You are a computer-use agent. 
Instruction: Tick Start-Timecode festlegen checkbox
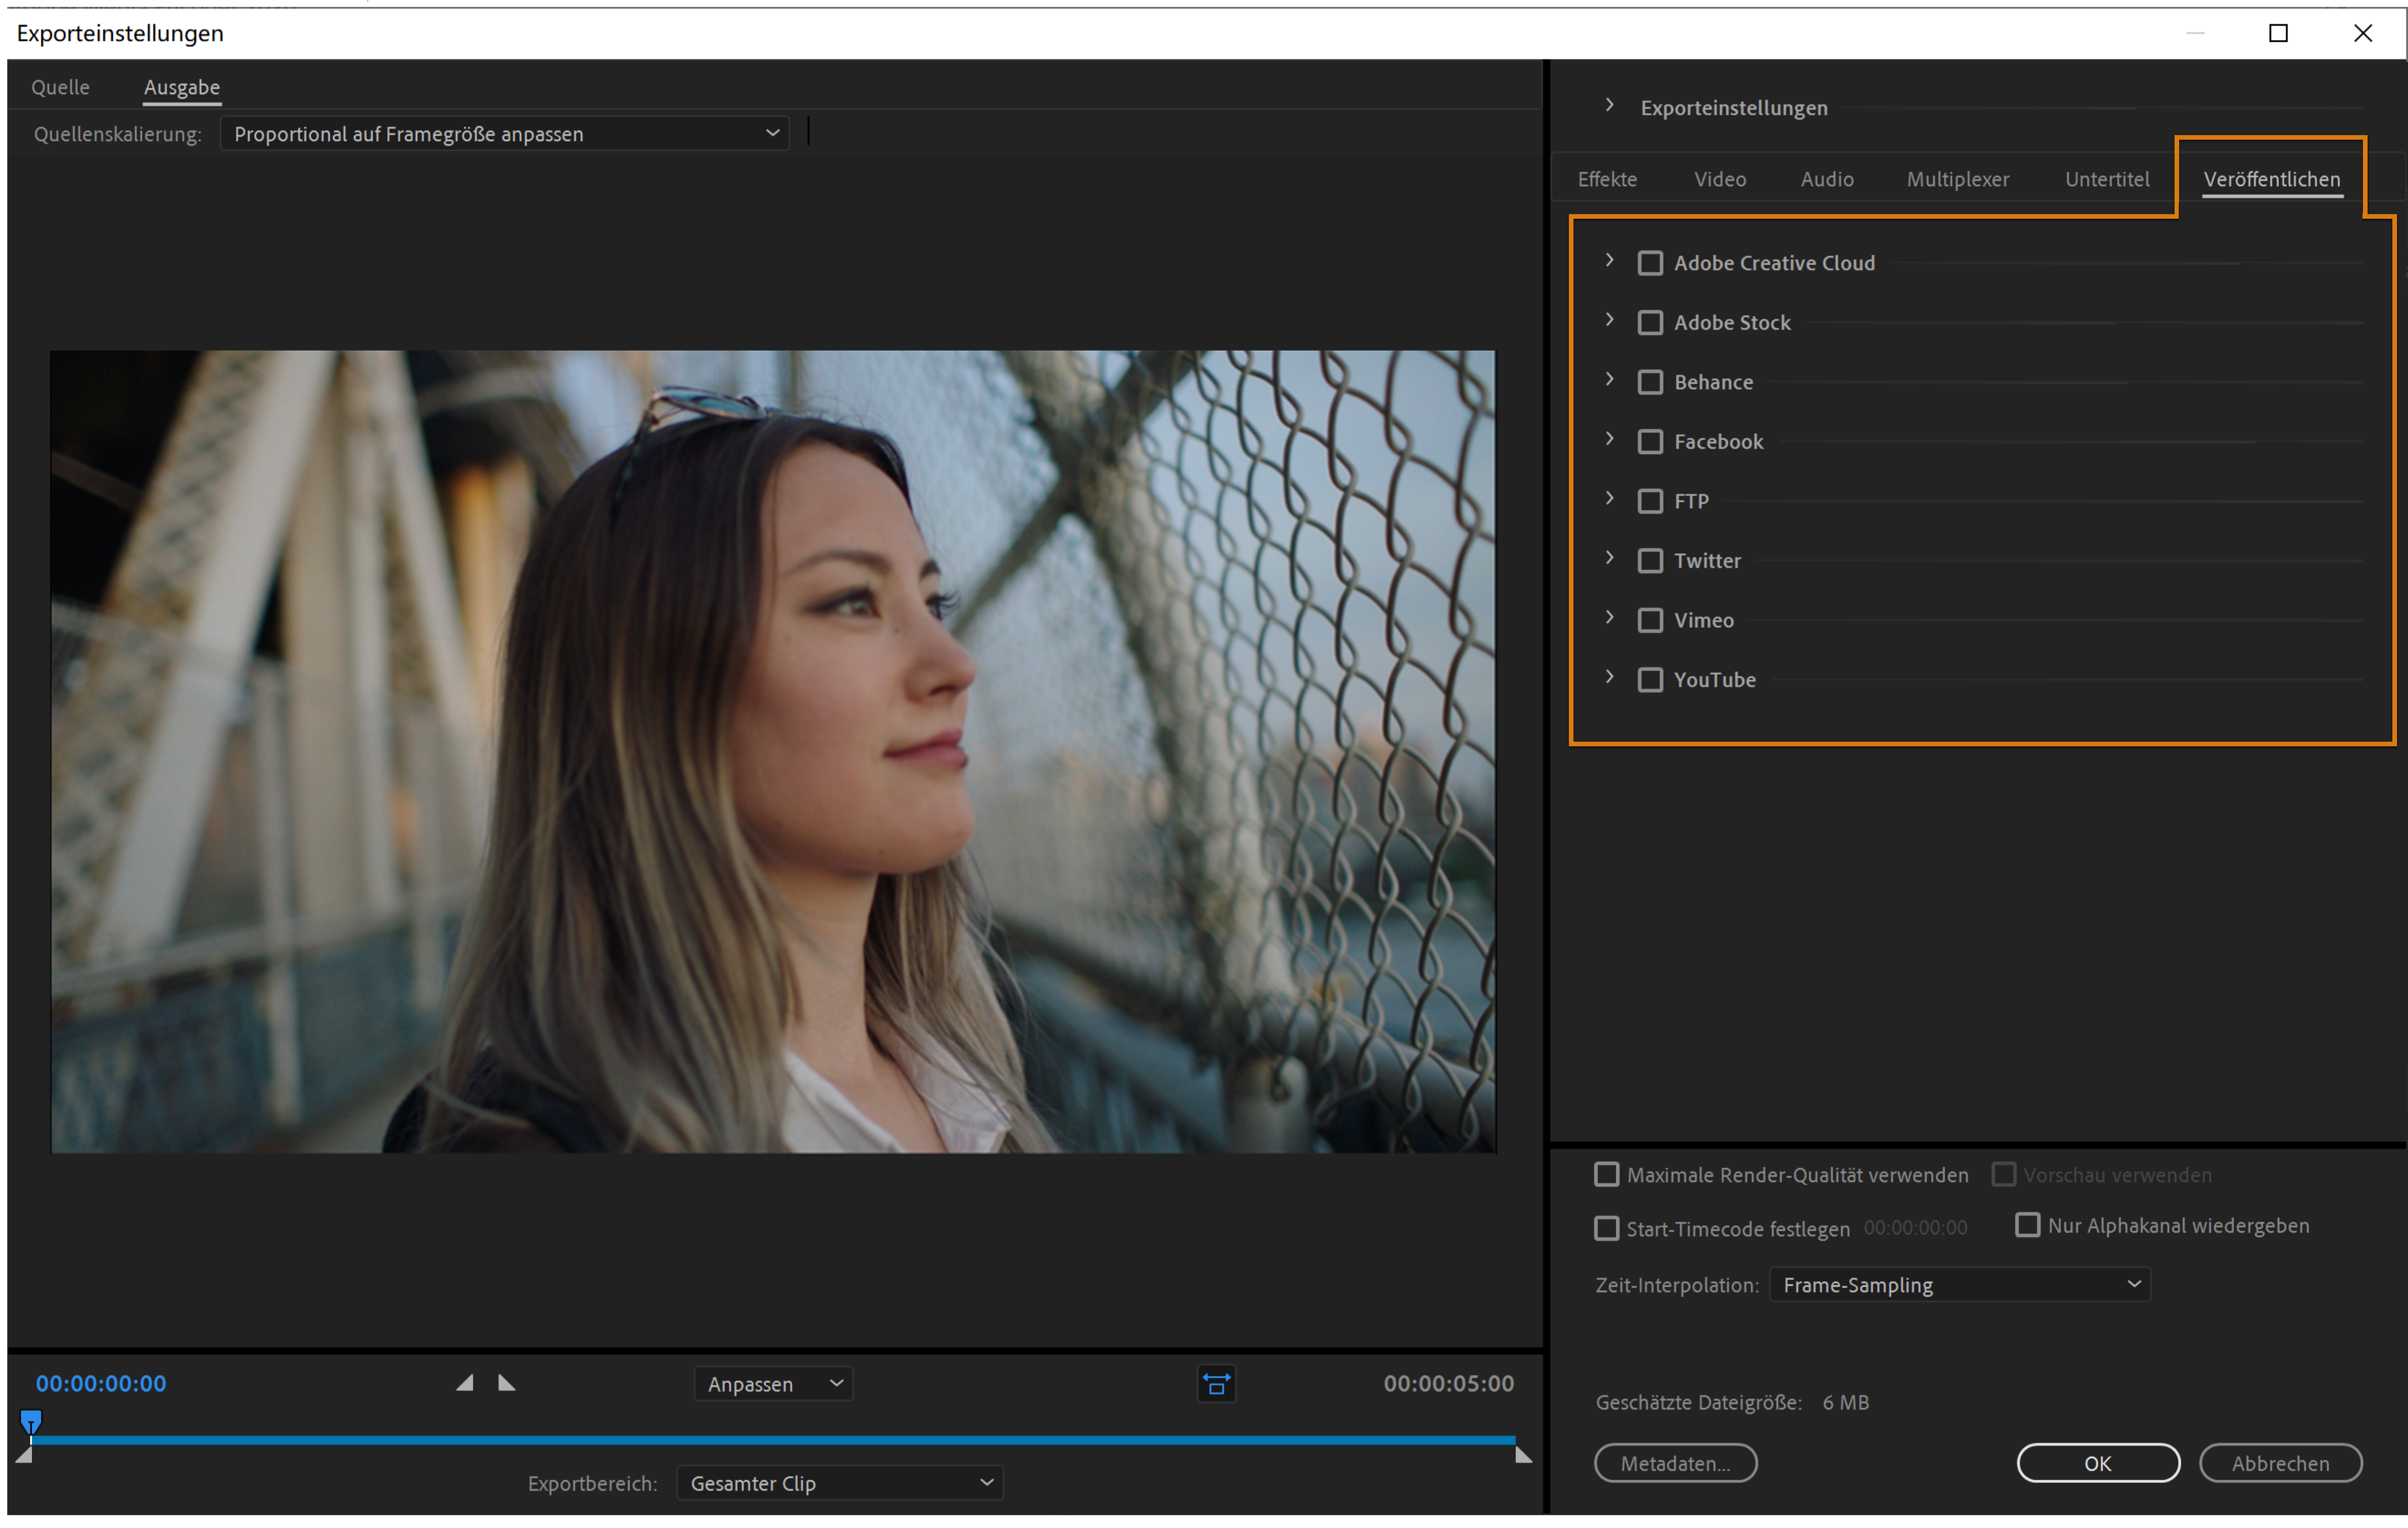(1606, 1228)
